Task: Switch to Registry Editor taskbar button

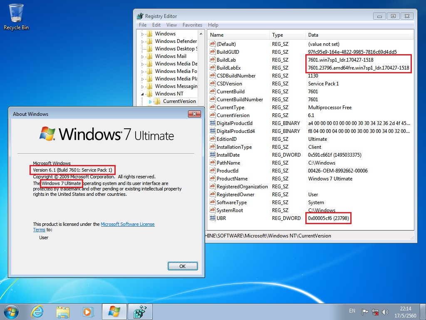Action: (x=140, y=312)
